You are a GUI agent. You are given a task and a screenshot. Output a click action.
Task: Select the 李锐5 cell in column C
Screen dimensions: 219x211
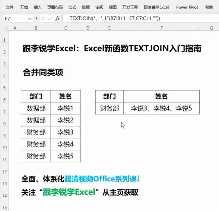tap(65, 156)
